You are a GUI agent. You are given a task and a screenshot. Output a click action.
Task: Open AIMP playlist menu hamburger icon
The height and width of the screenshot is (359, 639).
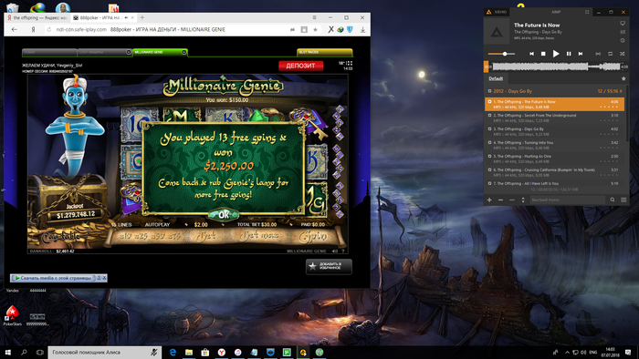[x=623, y=200]
